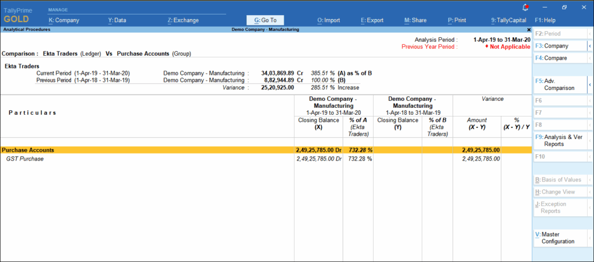
Task: Expand the arrow beside F4: Compare
Action: coord(590,59)
